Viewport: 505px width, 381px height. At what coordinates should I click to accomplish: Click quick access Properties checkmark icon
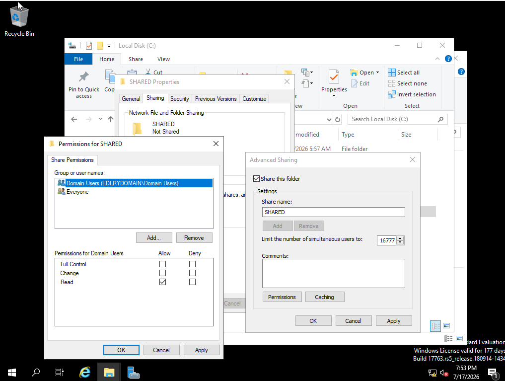coord(89,46)
